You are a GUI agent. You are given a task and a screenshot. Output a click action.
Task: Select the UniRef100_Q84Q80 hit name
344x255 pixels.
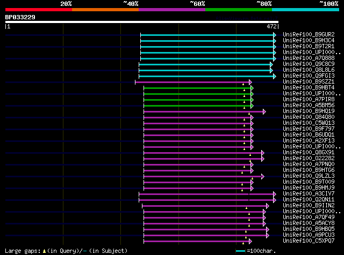(x=309, y=117)
